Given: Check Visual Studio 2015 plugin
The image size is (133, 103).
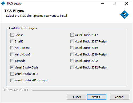Looking at the screenshot, I should (12, 74).
